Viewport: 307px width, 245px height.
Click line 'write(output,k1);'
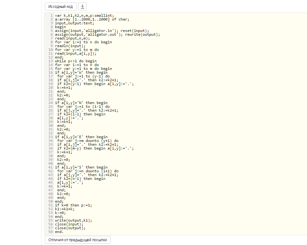click(73, 220)
